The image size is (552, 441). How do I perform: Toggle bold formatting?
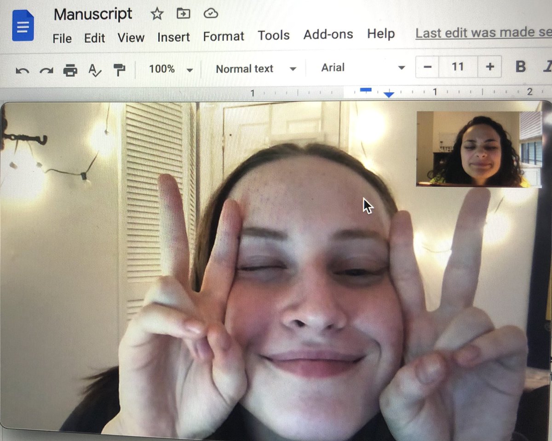[x=520, y=67]
